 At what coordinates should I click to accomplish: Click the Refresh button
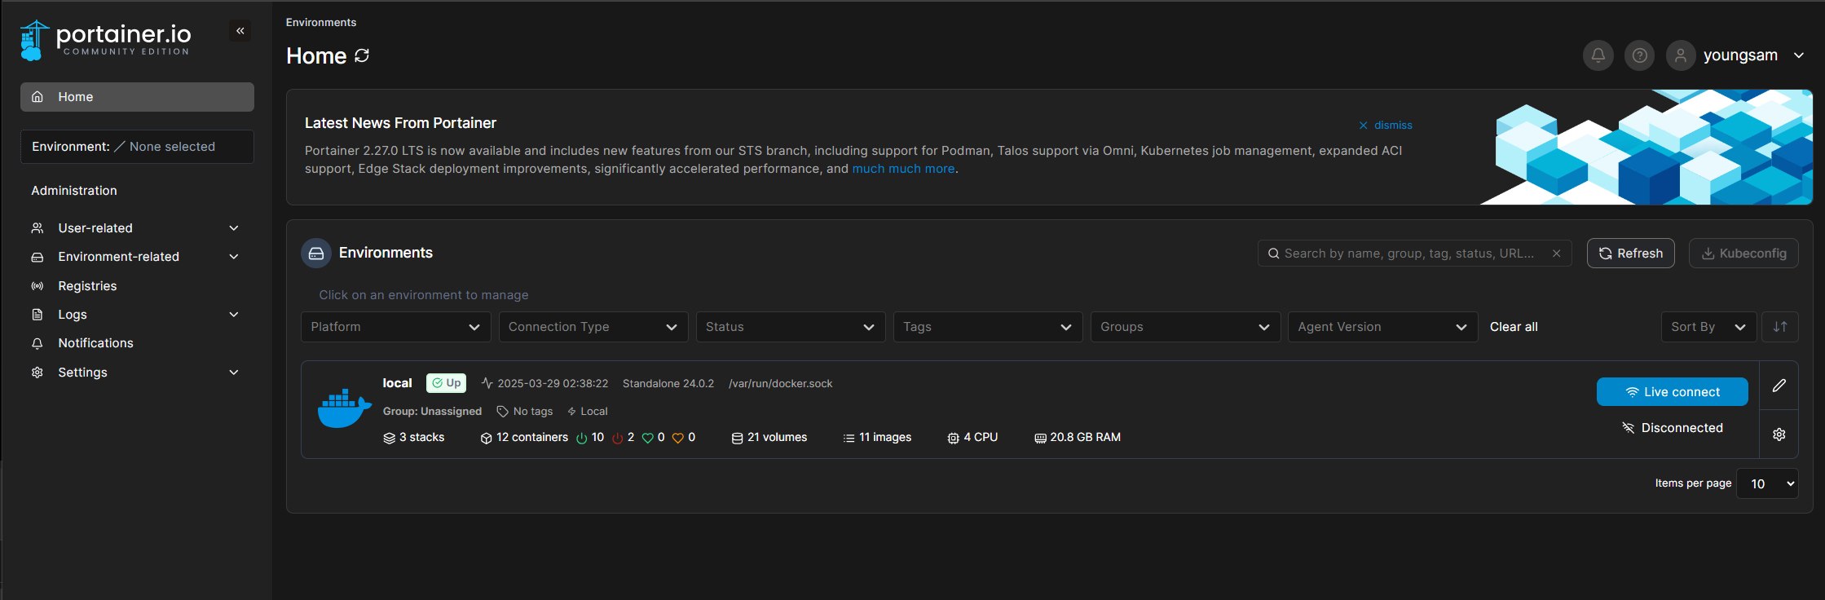coord(1630,254)
